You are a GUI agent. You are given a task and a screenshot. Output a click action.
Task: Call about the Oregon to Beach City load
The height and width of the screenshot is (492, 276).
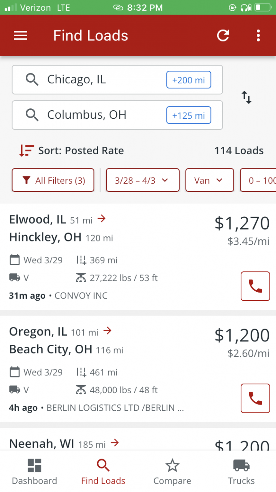(255, 398)
